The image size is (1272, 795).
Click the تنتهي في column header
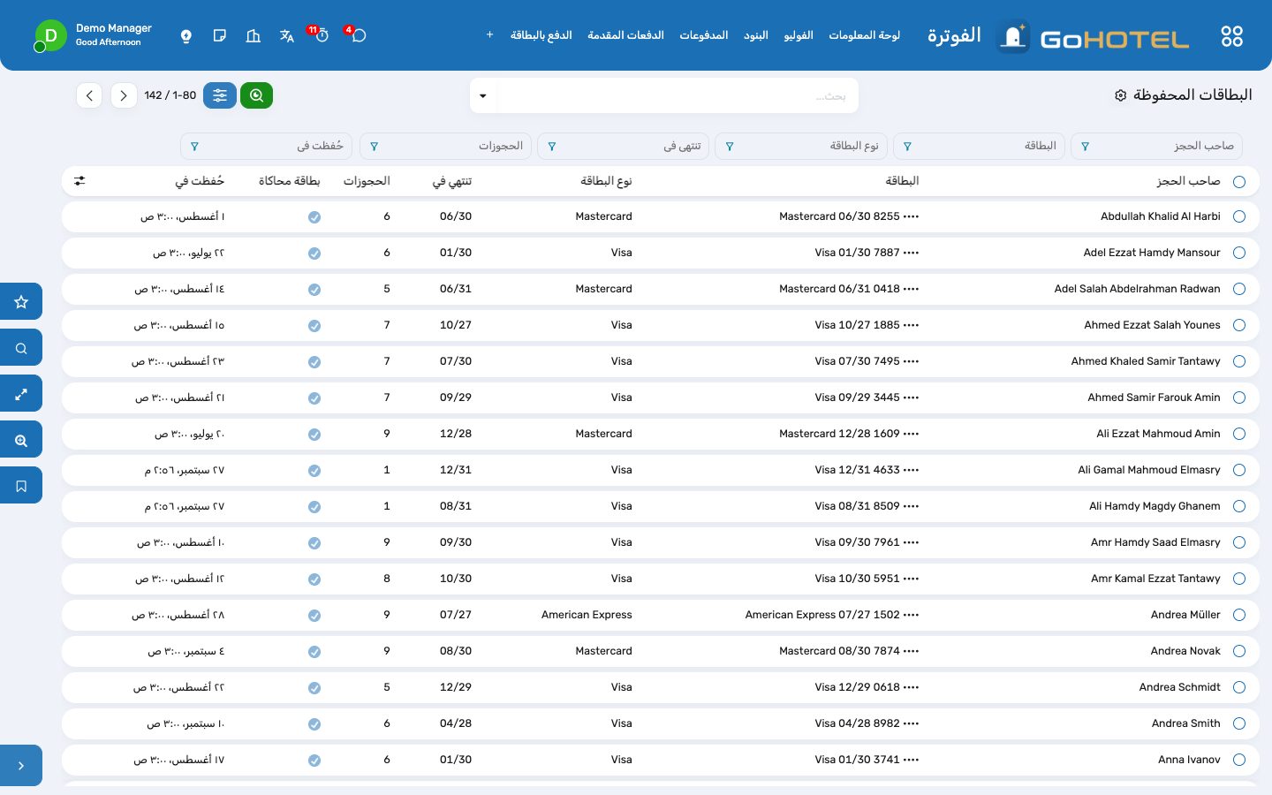point(451,181)
